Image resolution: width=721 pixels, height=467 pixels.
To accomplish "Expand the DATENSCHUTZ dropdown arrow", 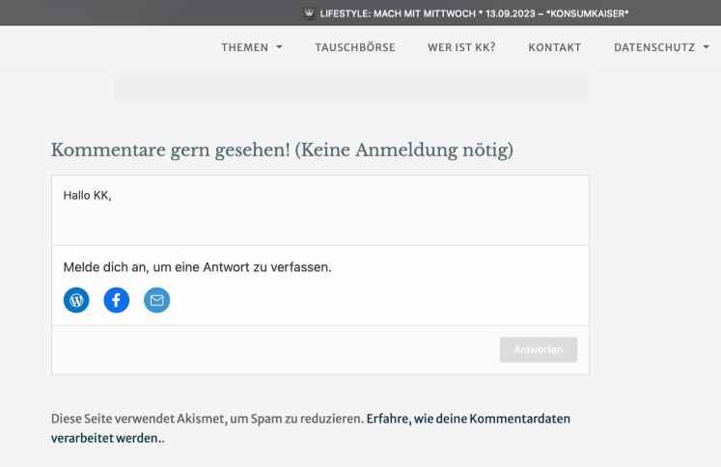I will point(706,47).
